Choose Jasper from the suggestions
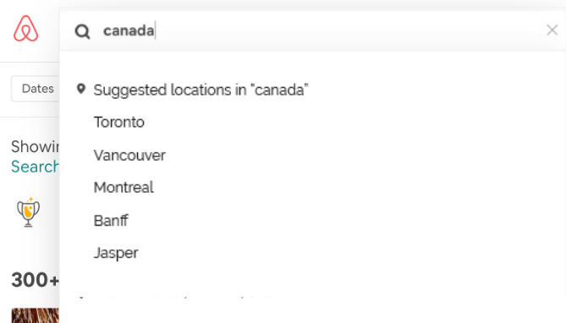The width and height of the screenshot is (566, 323). [116, 253]
